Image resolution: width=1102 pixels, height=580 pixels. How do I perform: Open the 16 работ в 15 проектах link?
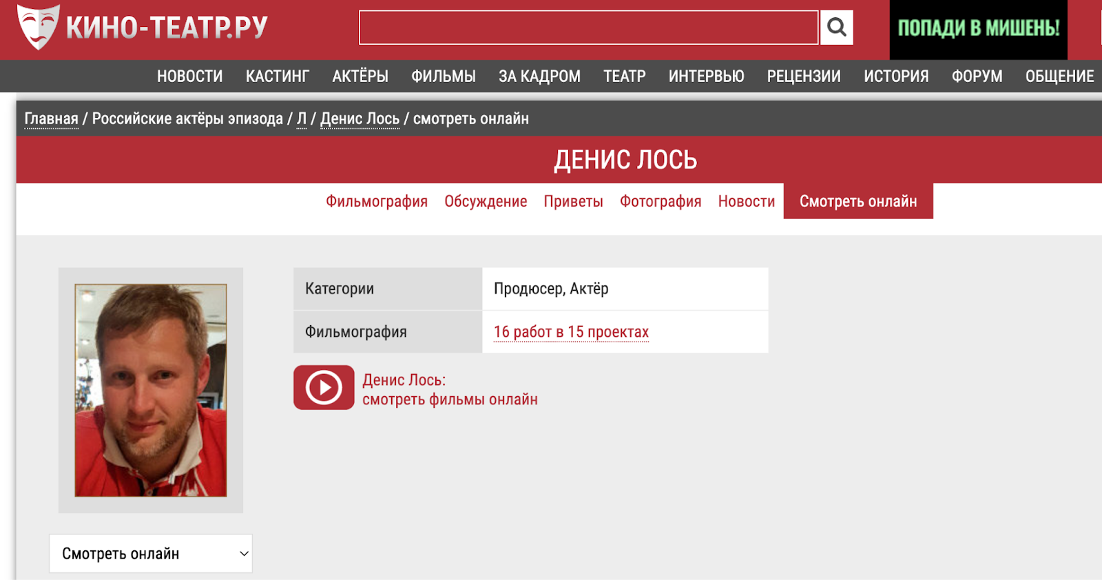click(x=572, y=332)
